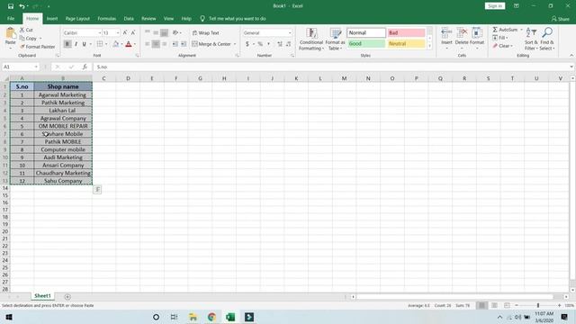Switch to Page Layout view in status bar

(x=494, y=305)
